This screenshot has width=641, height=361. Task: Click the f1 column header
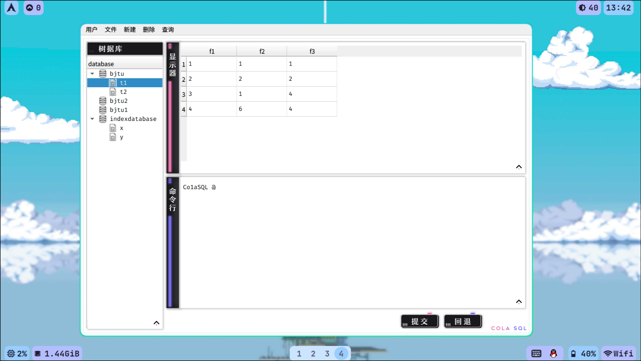tap(212, 51)
